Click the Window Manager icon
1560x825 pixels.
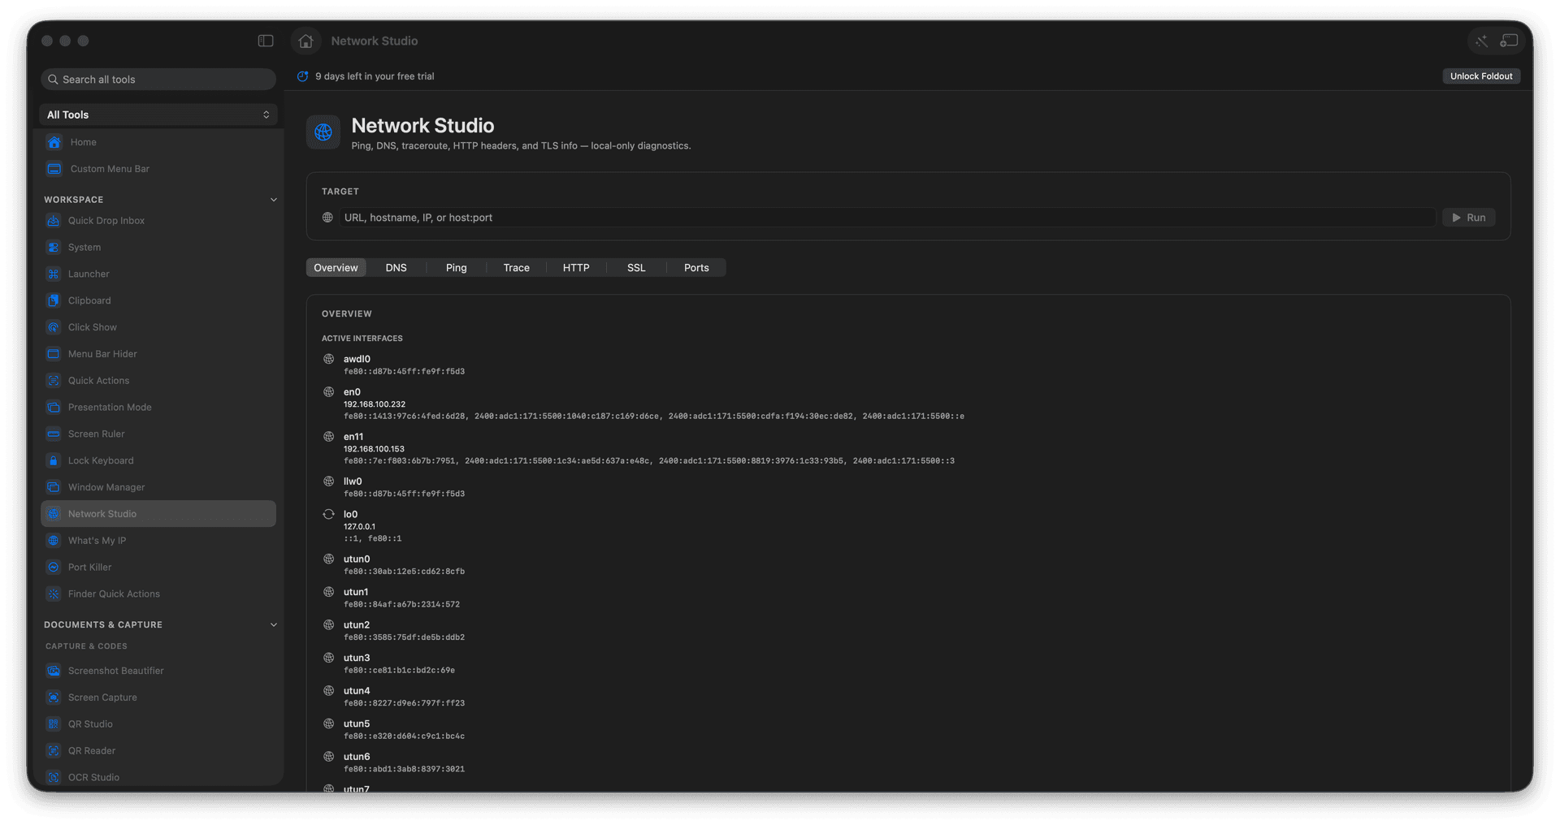click(54, 487)
